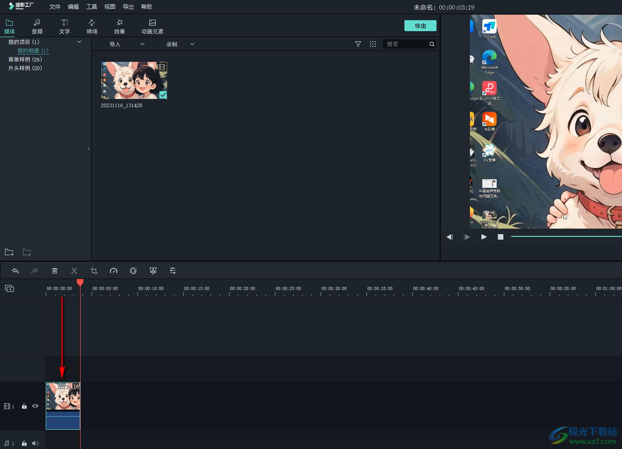This screenshot has width=622, height=449.
Task: Click the 00:00:30:00 mark on the timeline ruler
Action: pyautogui.click(x=334, y=289)
